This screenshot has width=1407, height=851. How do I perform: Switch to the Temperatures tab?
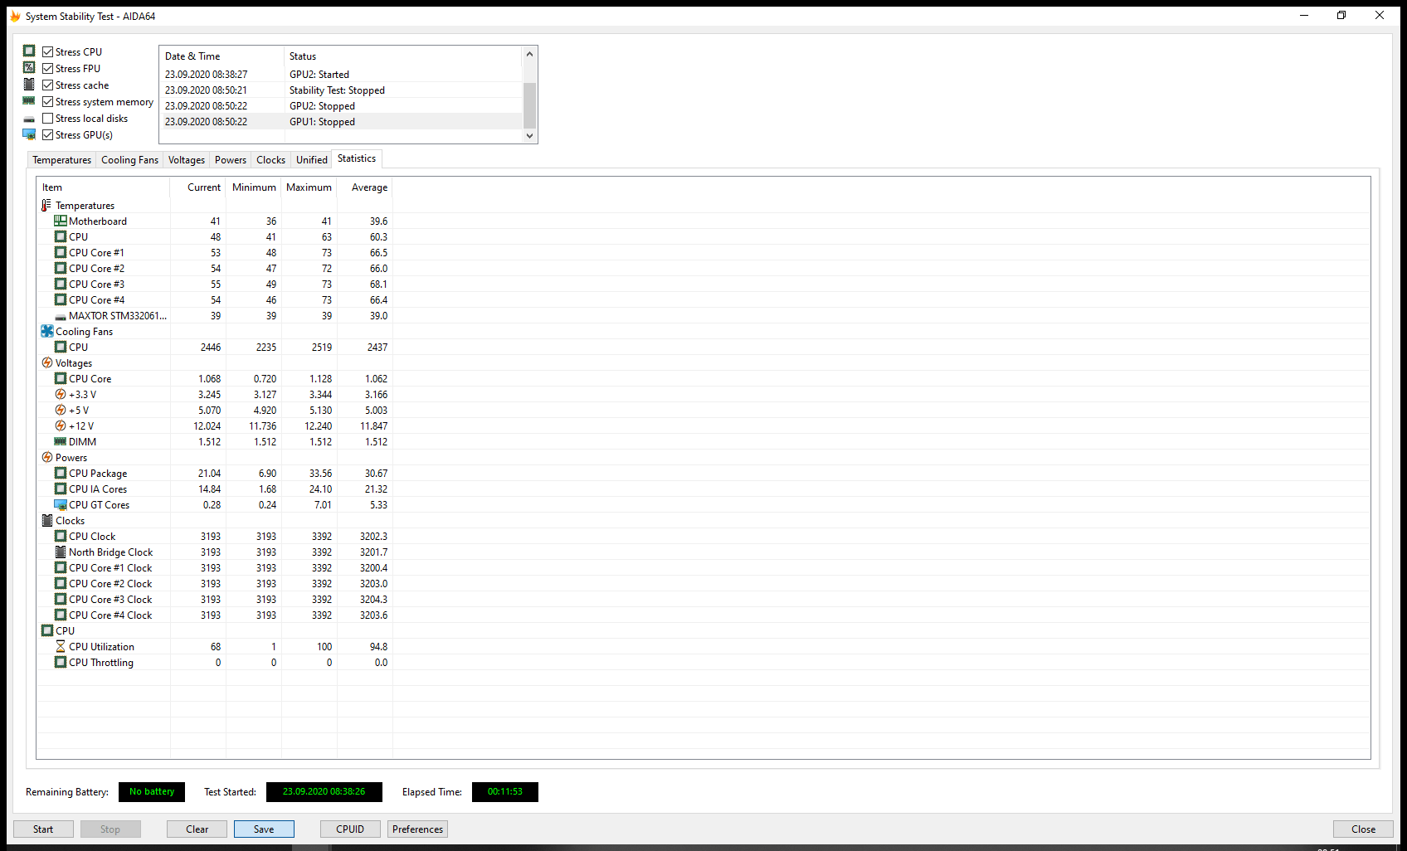click(x=62, y=160)
